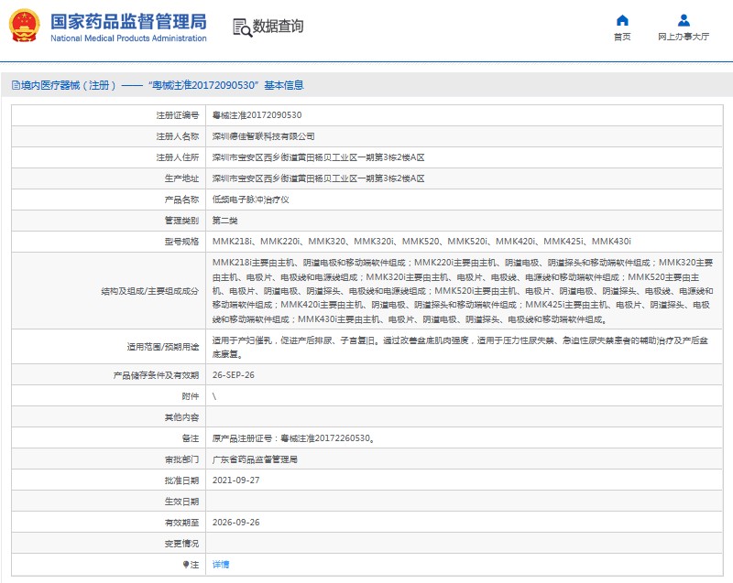Click the 型号规格 row label
The image size is (733, 583).
181,242
